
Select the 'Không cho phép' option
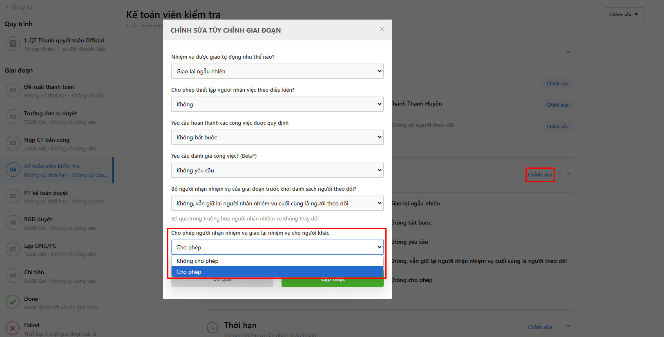click(x=277, y=261)
